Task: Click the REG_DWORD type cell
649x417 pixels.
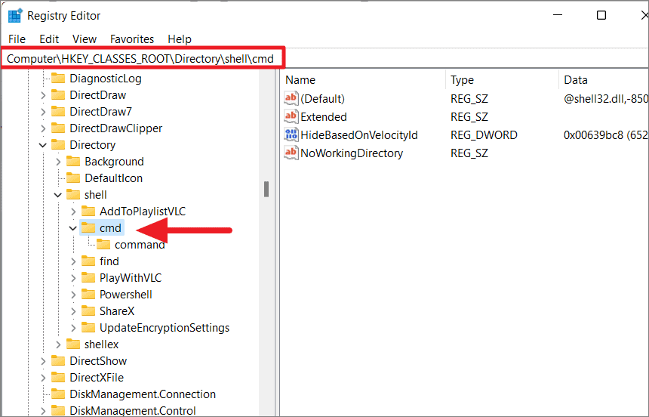Action: pos(484,135)
